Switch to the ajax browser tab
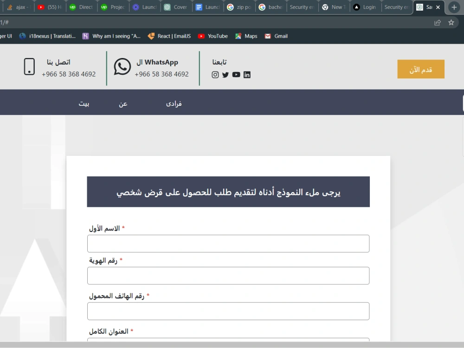The width and height of the screenshot is (464, 348). [18, 7]
